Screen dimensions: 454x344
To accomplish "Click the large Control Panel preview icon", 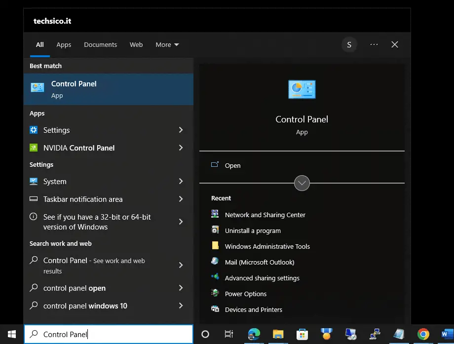I will [302, 89].
